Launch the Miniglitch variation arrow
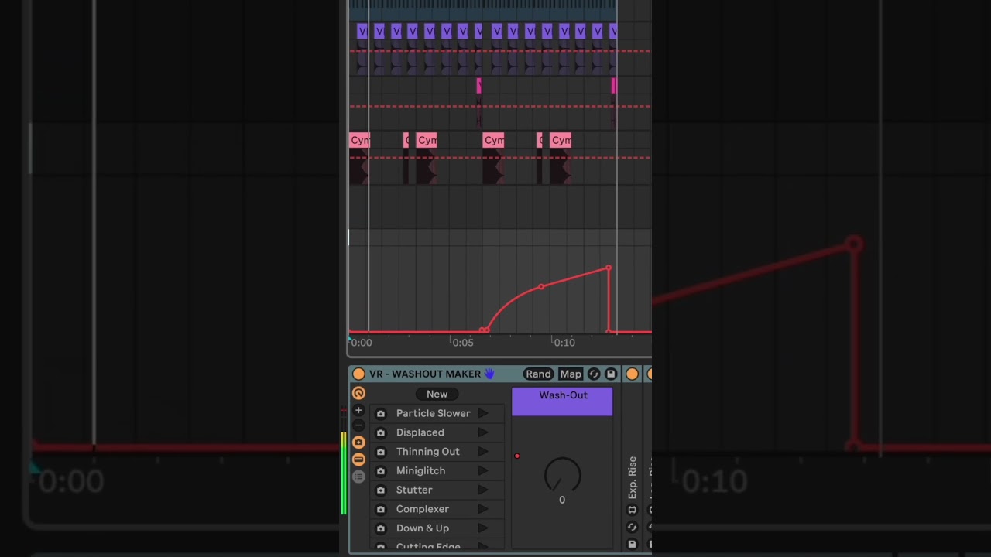 [482, 470]
